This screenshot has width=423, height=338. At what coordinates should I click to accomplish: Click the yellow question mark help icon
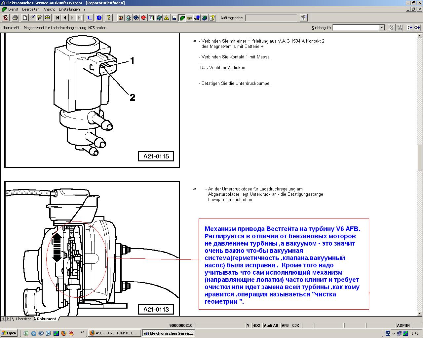109,18
